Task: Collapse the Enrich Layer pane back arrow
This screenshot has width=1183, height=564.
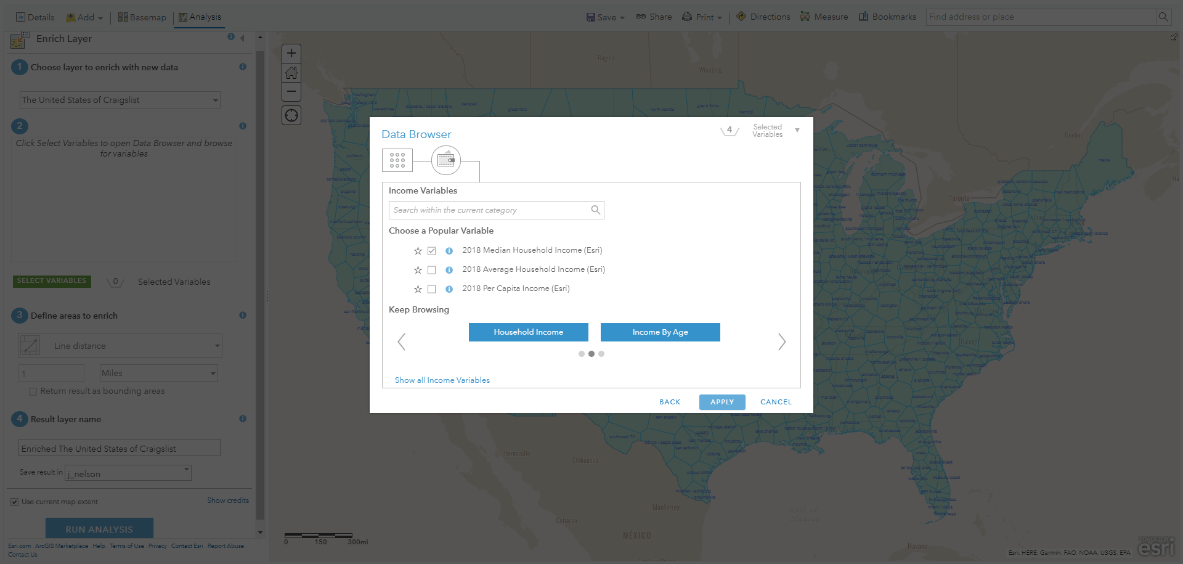Action: tap(242, 38)
